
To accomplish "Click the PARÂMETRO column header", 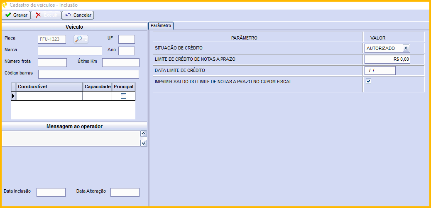I will 258,38.
